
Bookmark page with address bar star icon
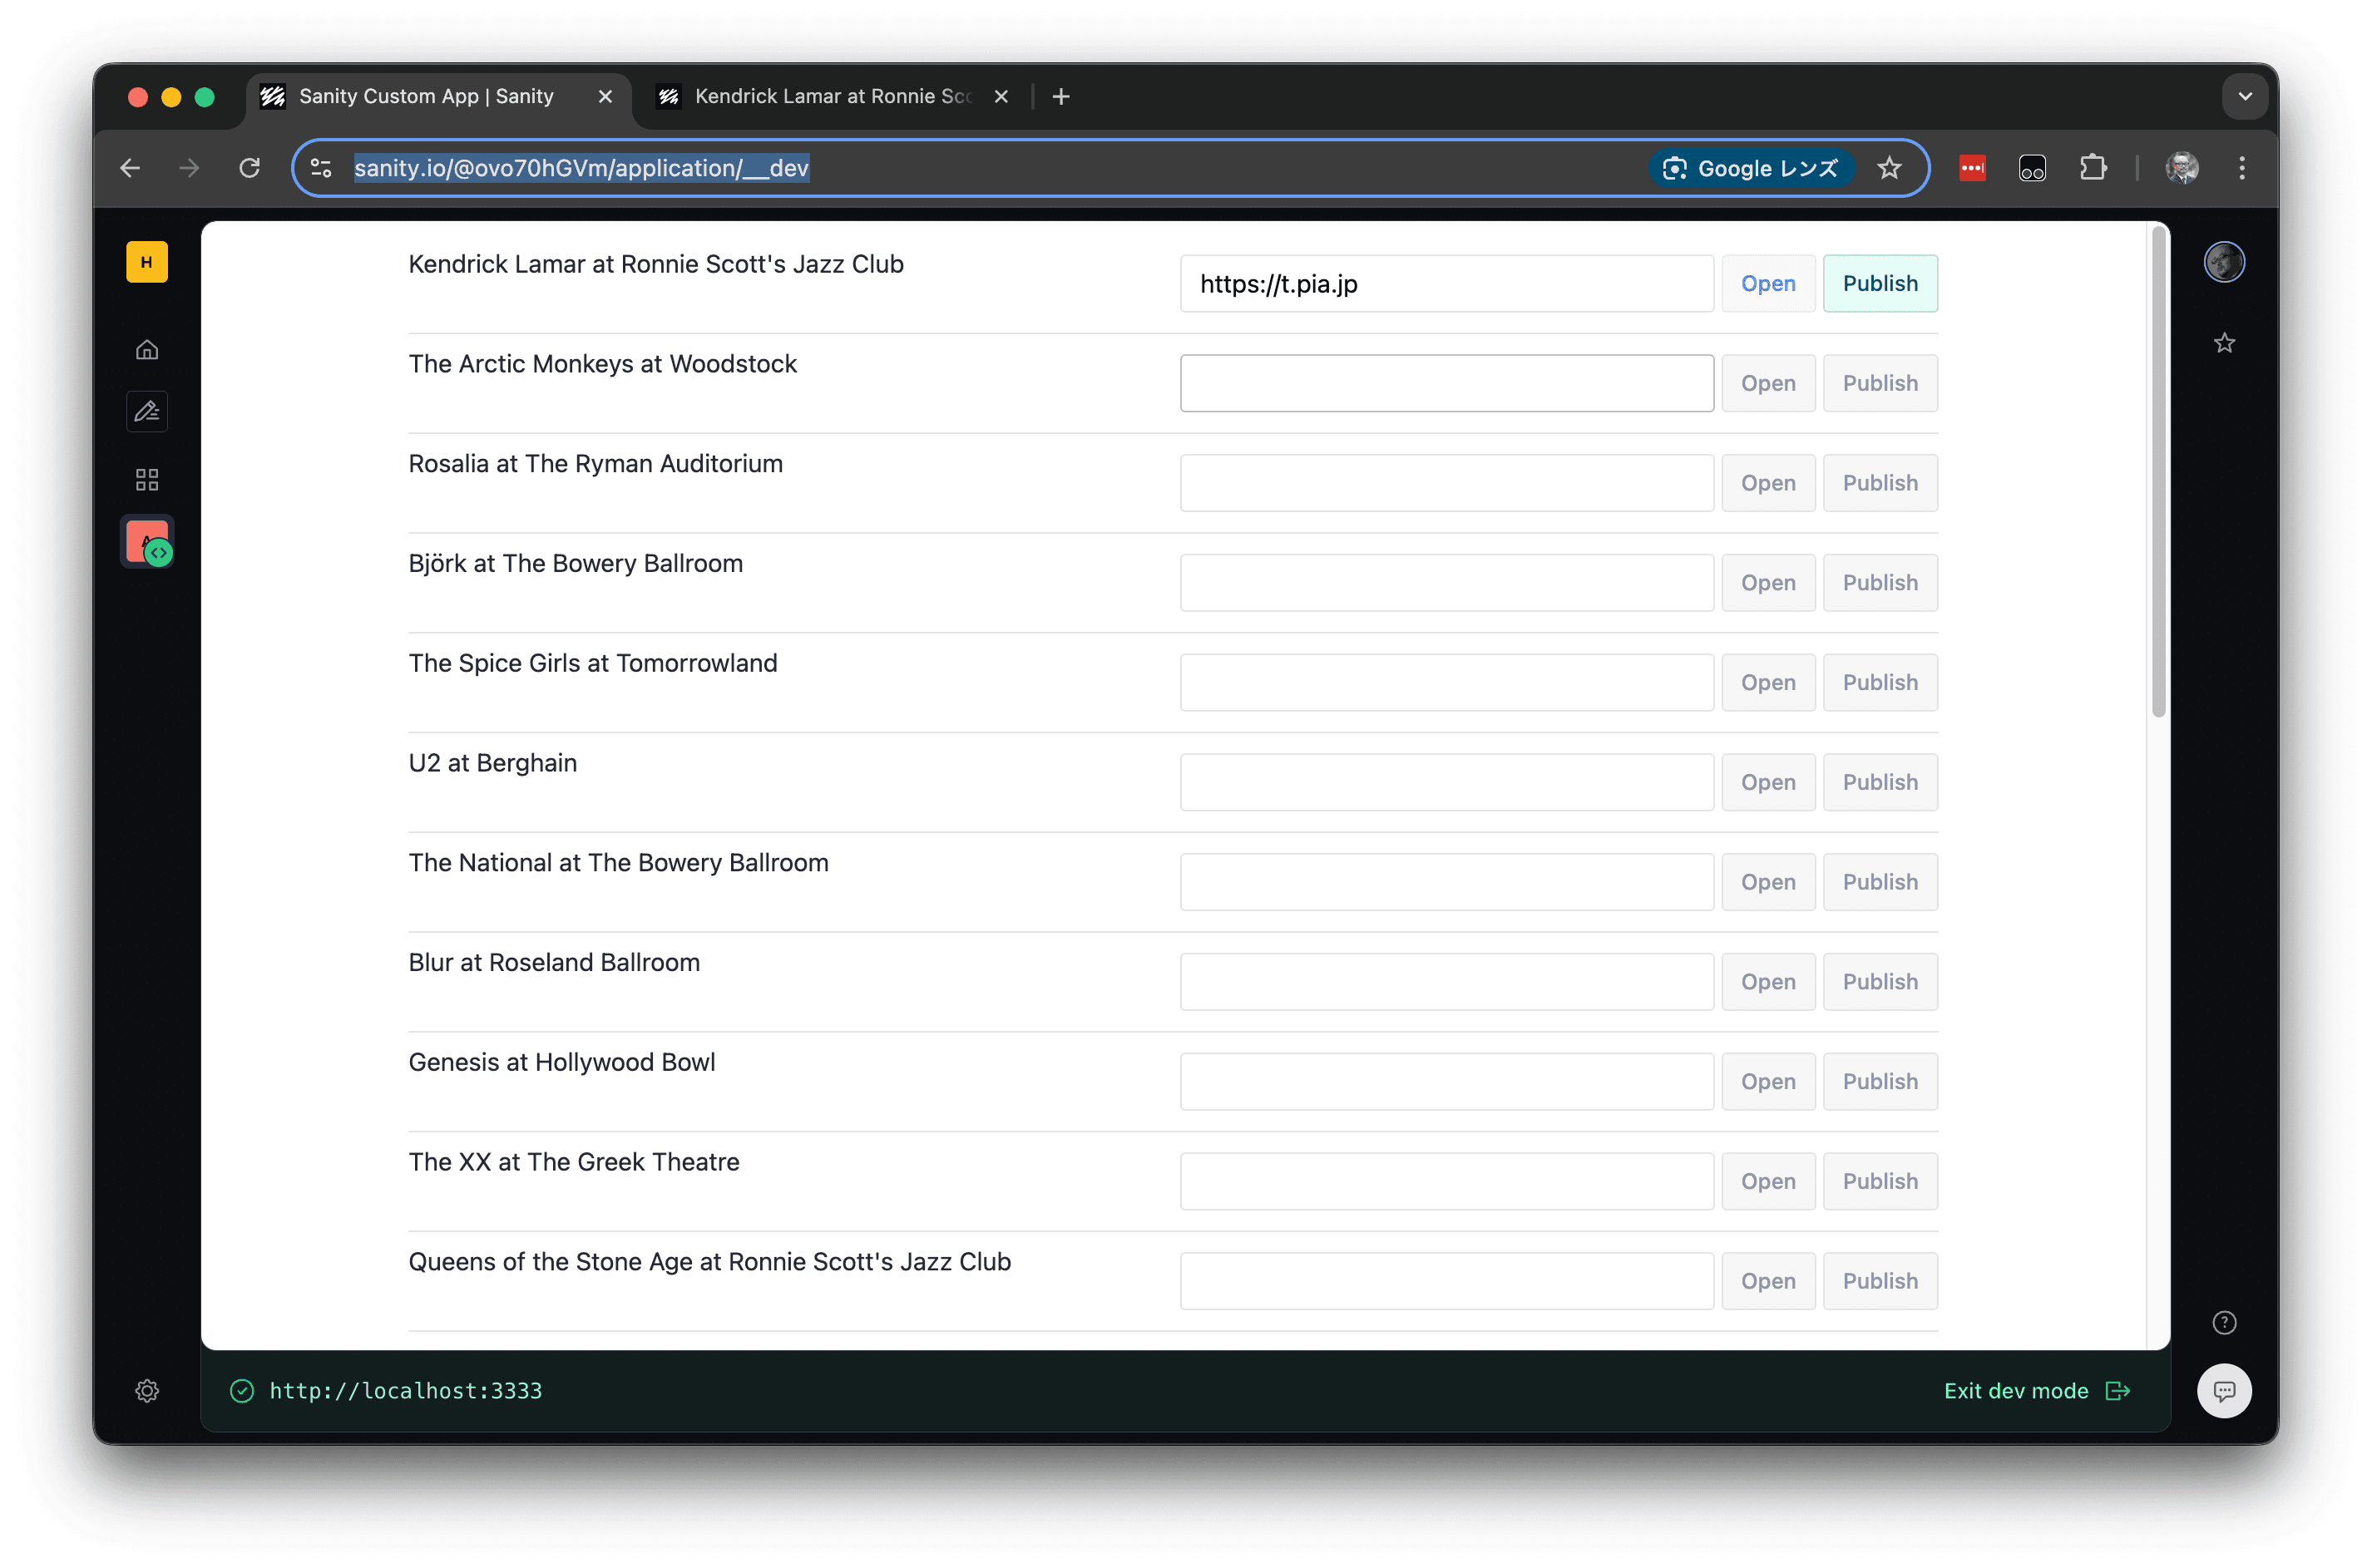[x=1888, y=168]
